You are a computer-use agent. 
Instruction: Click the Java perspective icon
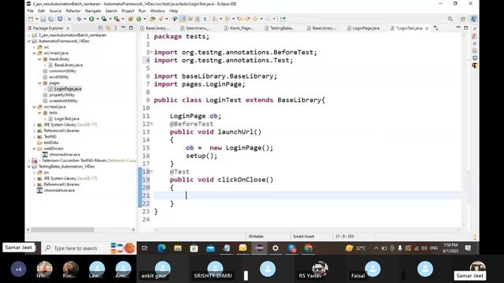point(473,19)
